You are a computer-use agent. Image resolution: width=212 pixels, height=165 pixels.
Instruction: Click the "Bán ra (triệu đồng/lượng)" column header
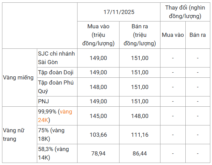[x=140, y=35]
